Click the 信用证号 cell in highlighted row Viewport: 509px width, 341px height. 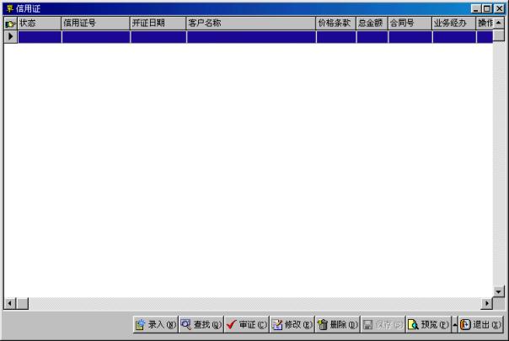point(96,37)
